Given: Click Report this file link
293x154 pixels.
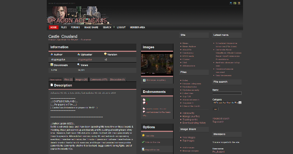Looking at the screenshot, I should [x=152, y=150].
